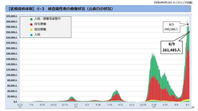Click the x-axis date 8/29
Image resolution: width=198 pixels, height=111 pixels.
pyautogui.click(x=42, y=105)
